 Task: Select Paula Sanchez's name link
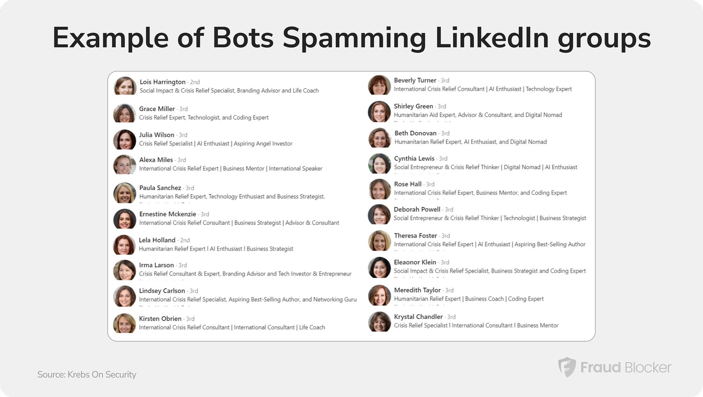pyautogui.click(x=160, y=188)
